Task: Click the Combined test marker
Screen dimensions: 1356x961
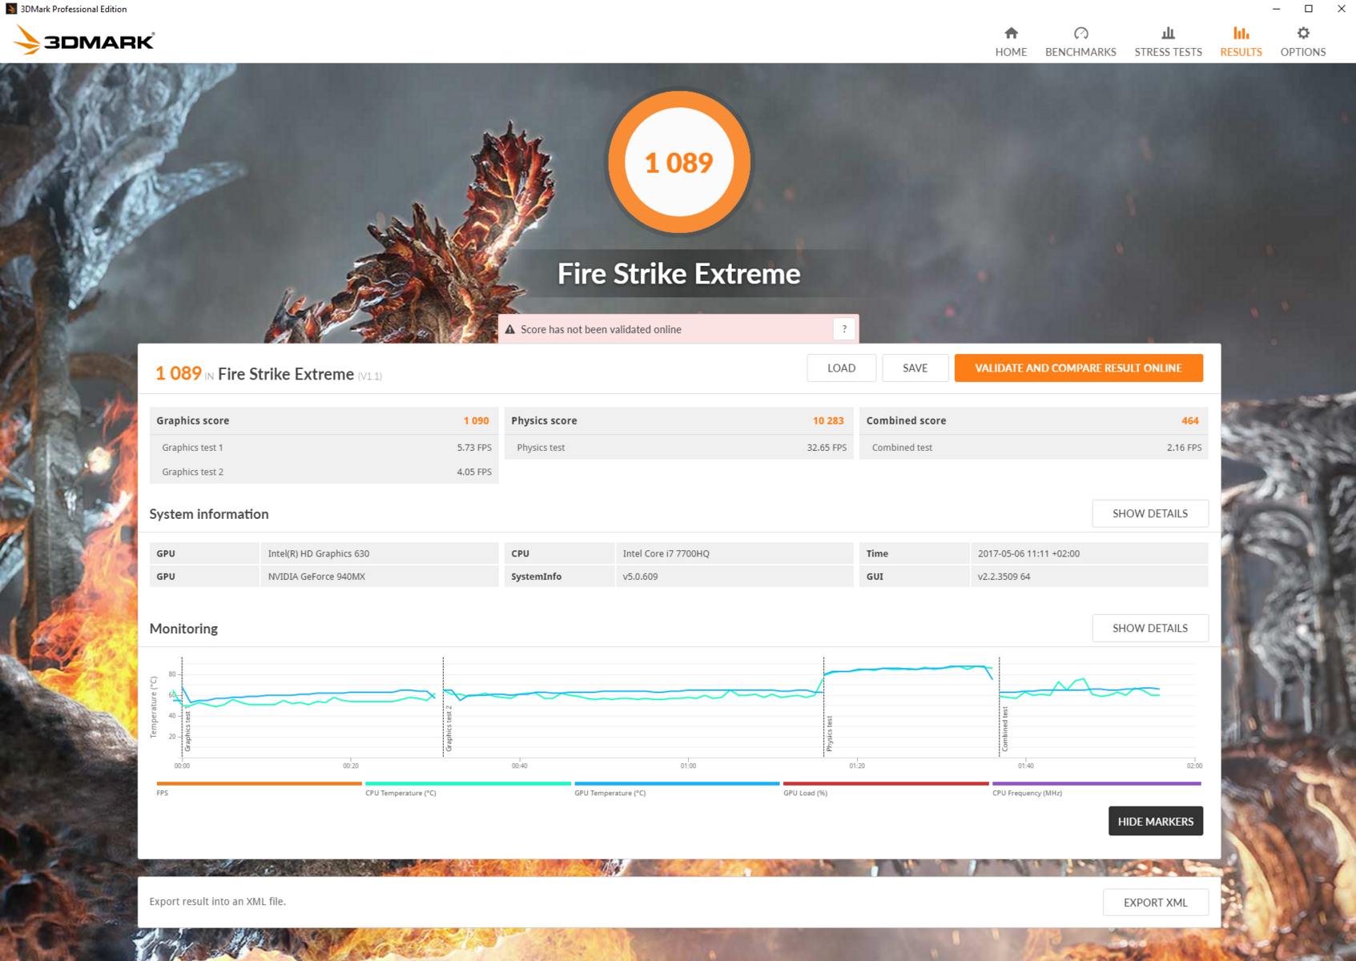Action: (1004, 730)
